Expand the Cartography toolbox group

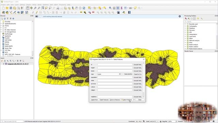tap(185, 26)
